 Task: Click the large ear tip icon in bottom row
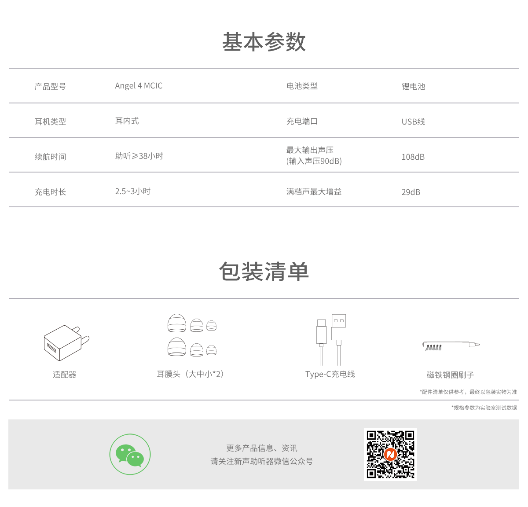pyautogui.click(x=177, y=347)
